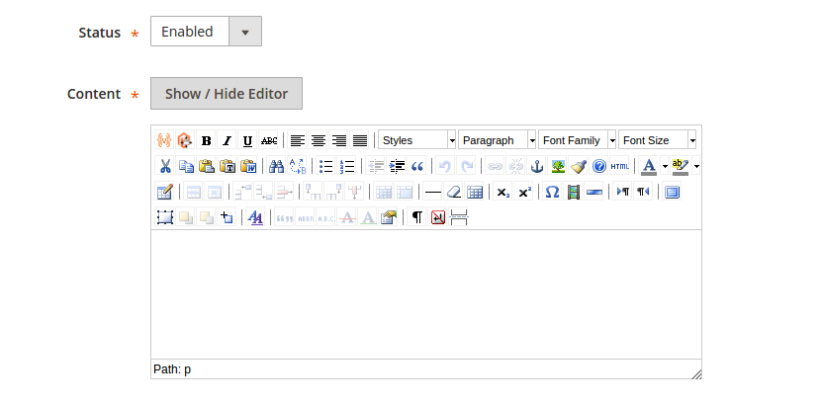
Task: Toggle bold formatting
Action: point(206,140)
